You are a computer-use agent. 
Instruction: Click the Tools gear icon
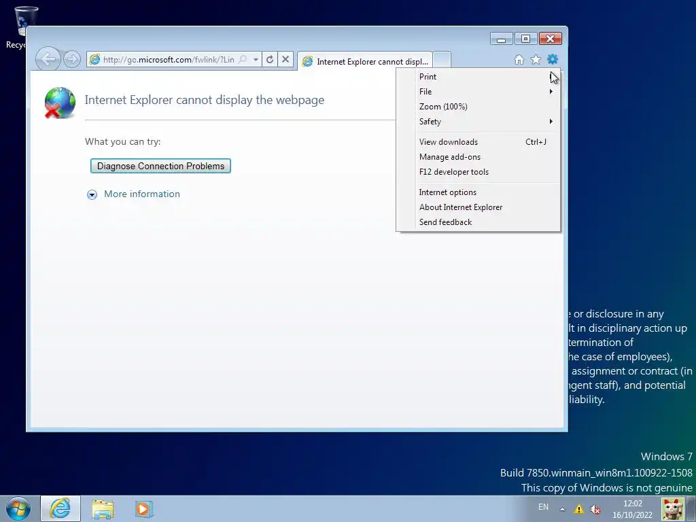tap(553, 60)
